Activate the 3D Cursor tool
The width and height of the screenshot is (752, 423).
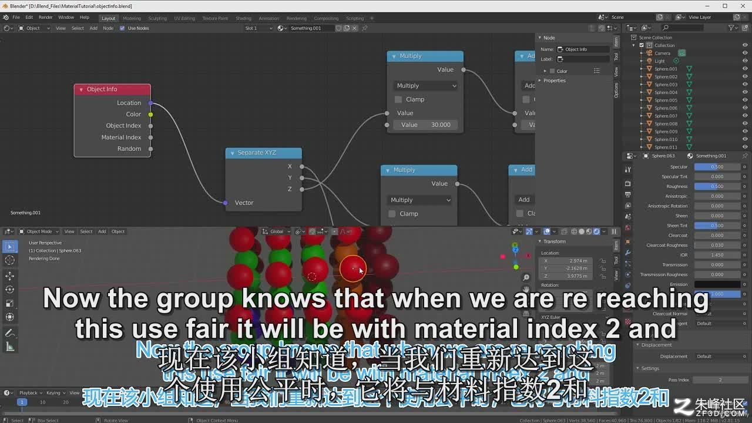pyautogui.click(x=10, y=260)
